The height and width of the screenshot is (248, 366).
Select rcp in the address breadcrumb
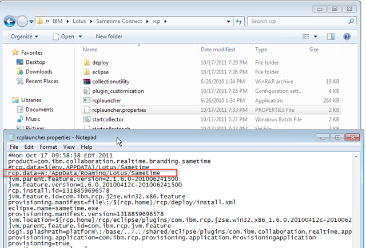point(156,22)
